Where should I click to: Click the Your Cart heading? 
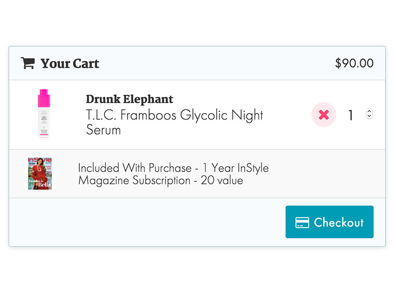click(69, 63)
